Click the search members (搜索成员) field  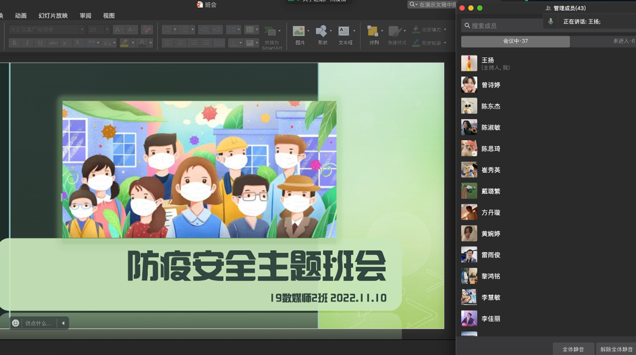tap(501, 25)
